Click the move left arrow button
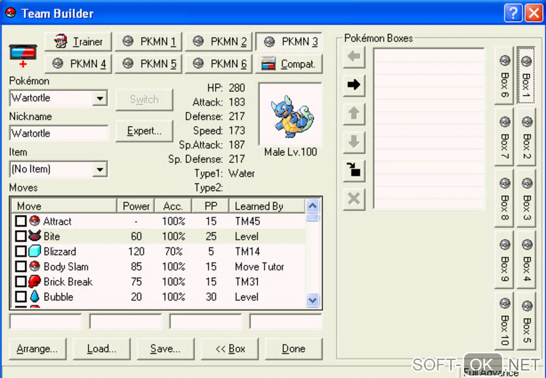This screenshot has height=378, width=546. point(354,56)
